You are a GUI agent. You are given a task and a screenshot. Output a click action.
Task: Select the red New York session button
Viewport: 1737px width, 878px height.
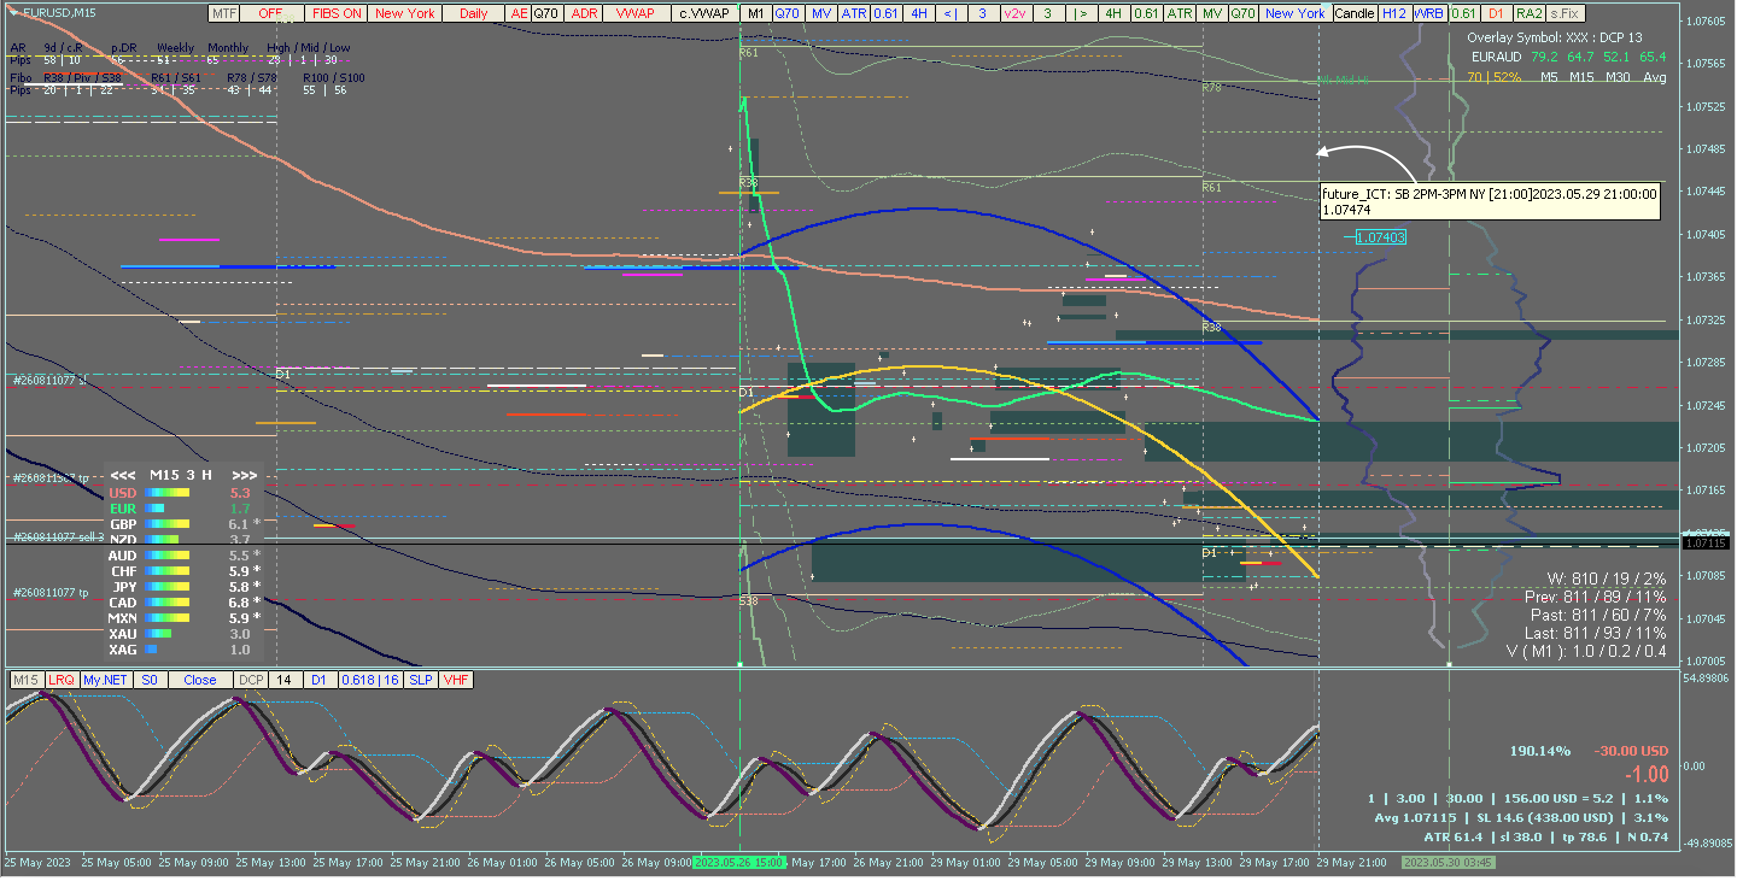point(405,13)
